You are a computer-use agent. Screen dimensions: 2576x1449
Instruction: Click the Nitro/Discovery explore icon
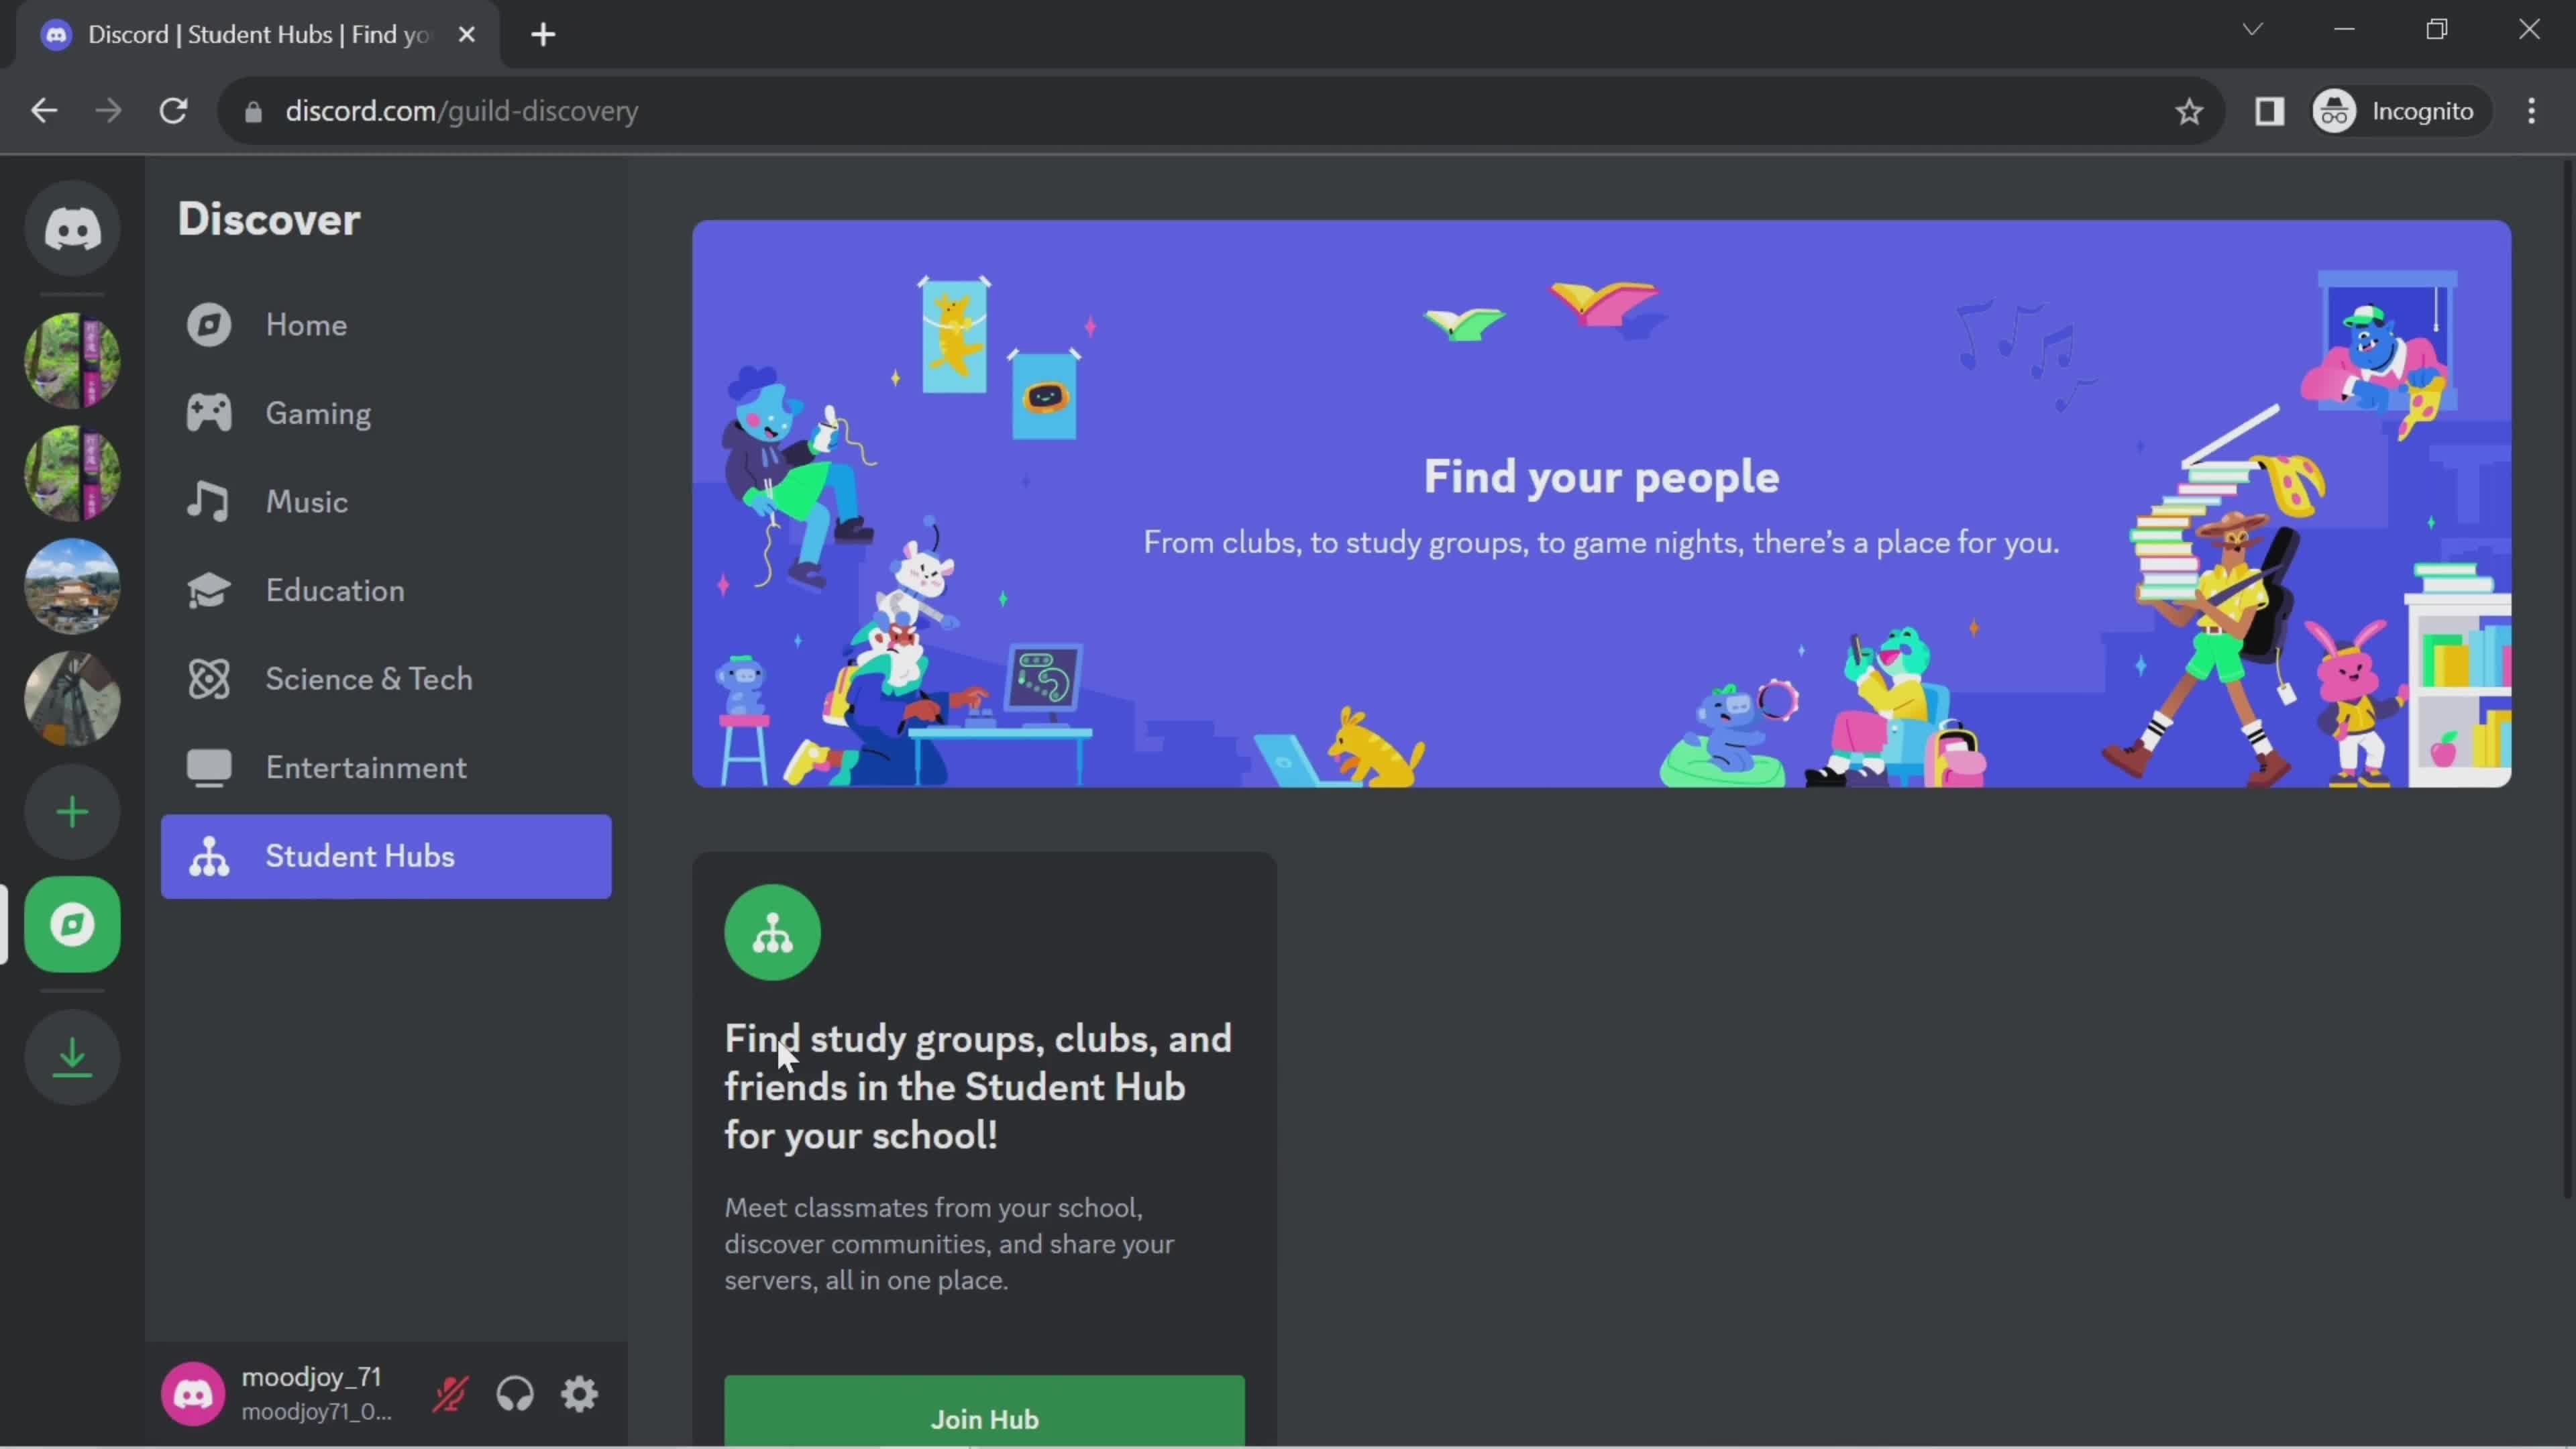click(x=72, y=924)
